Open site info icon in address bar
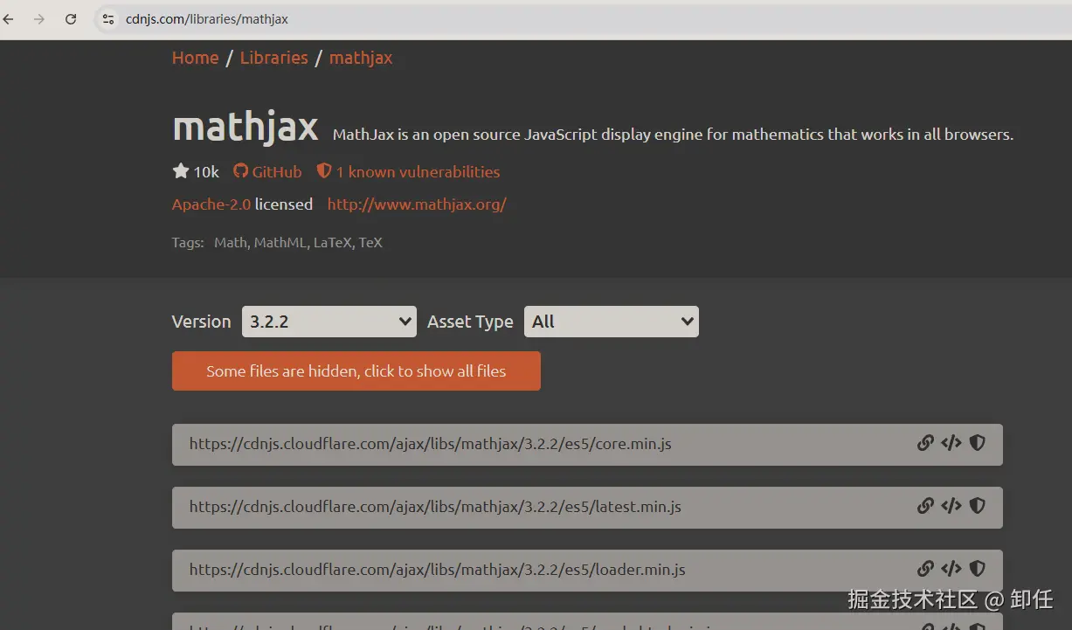 (108, 19)
